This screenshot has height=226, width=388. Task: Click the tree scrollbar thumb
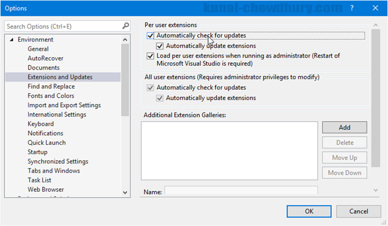click(125, 80)
